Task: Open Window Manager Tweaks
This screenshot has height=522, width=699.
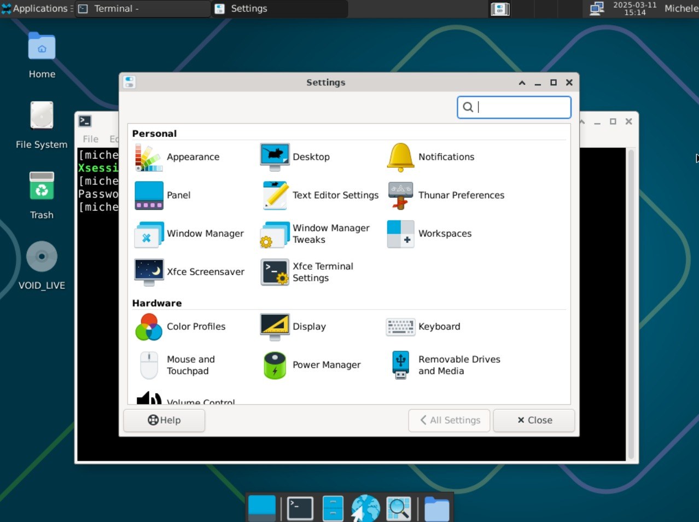Action: click(x=315, y=234)
